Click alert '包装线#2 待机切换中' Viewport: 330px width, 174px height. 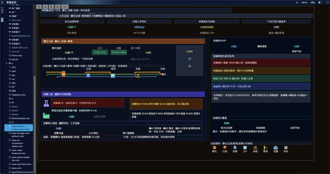click(260, 71)
